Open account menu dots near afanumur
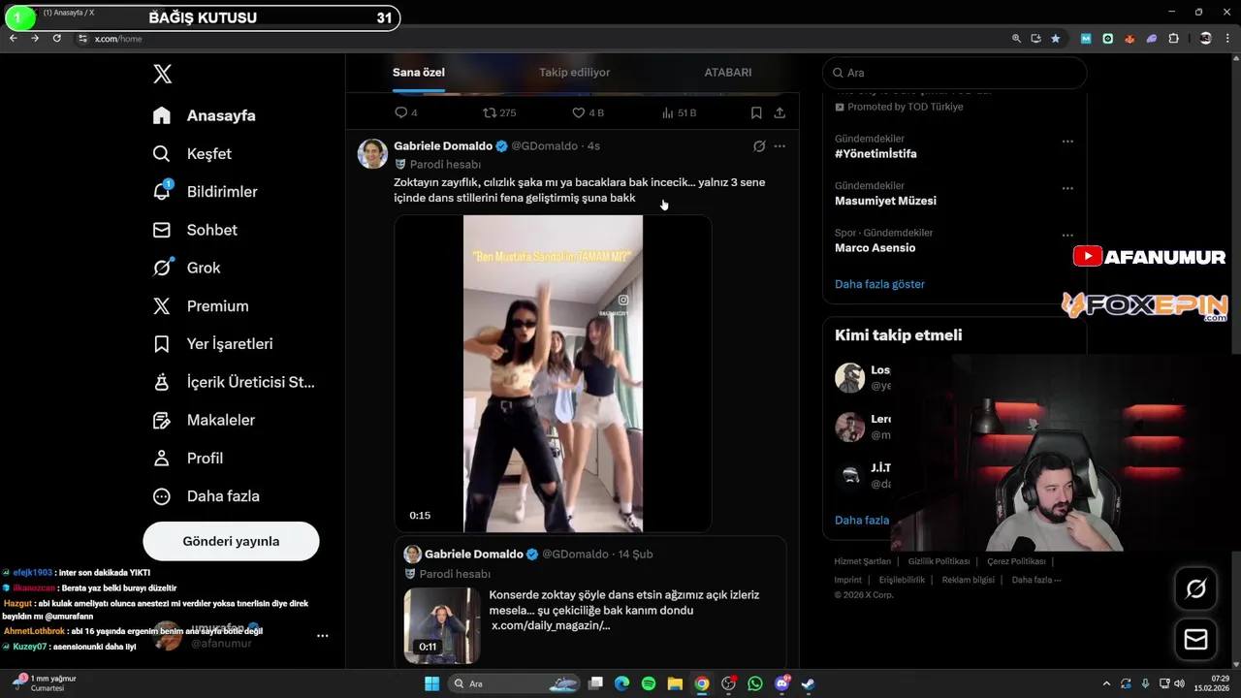Viewport: 1241px width, 698px height. (323, 636)
